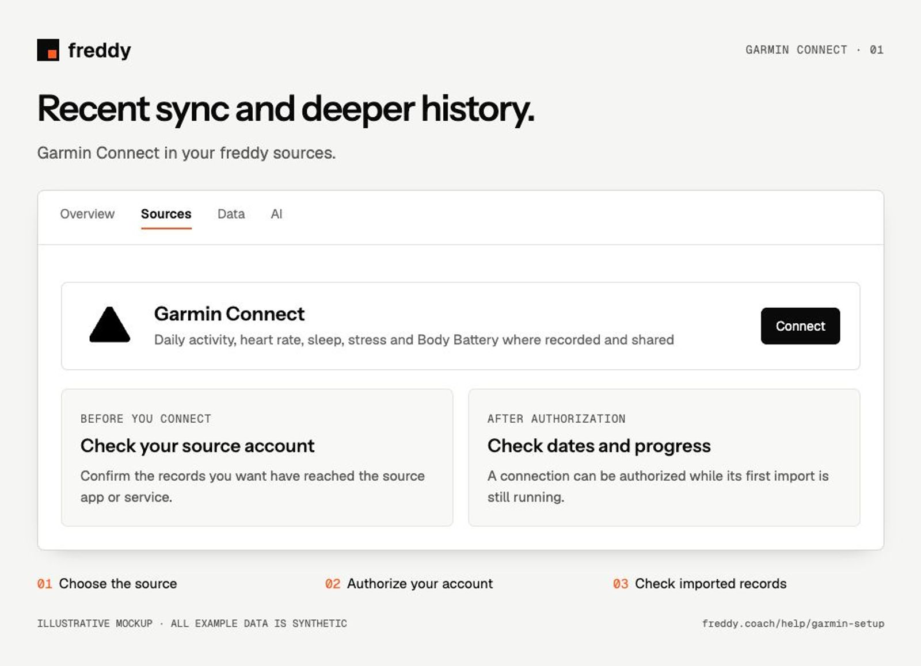Click the freddy wordmark text
Viewport: 921px width, 666px height.
tap(100, 51)
